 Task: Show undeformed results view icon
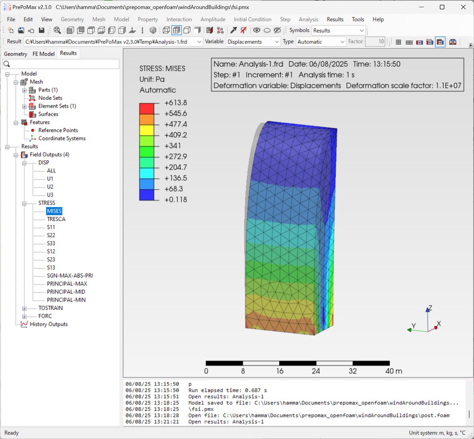coord(399,42)
